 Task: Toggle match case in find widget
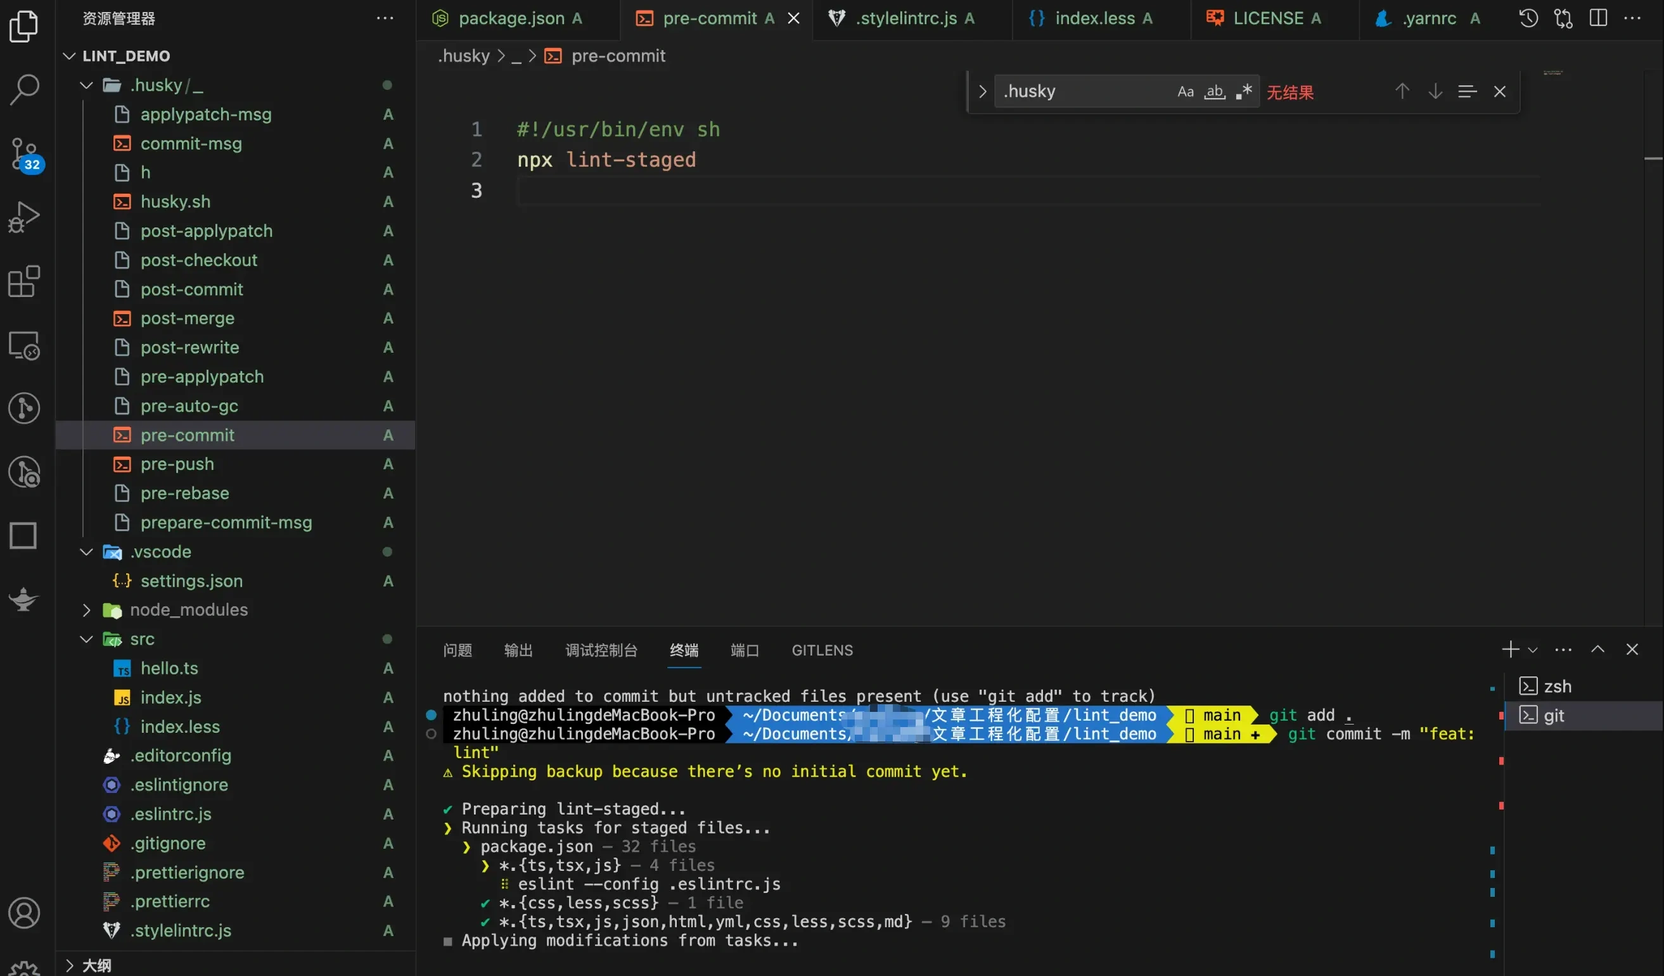(x=1186, y=92)
